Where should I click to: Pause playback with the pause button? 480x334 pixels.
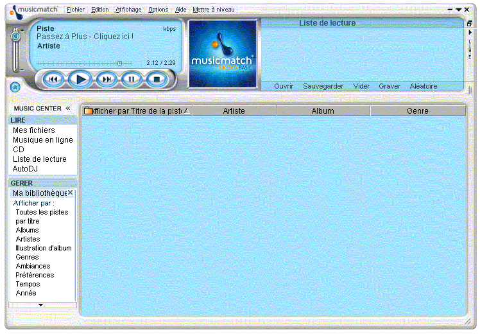point(132,80)
